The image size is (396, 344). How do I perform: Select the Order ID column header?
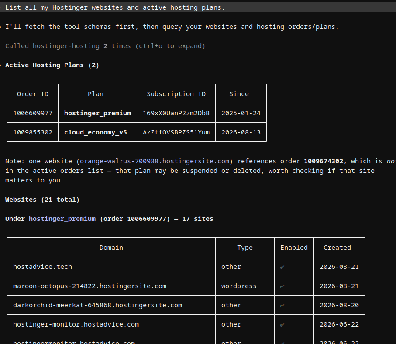(33, 94)
